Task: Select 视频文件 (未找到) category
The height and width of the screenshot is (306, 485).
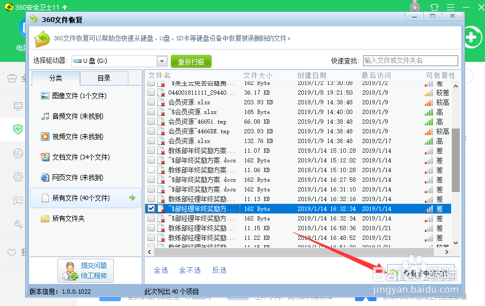Action: [85, 137]
